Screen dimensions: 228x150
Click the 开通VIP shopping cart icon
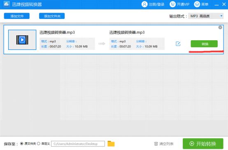coord(172,5)
